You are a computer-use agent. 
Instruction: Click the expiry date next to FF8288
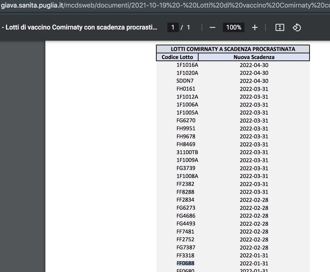coord(254,192)
